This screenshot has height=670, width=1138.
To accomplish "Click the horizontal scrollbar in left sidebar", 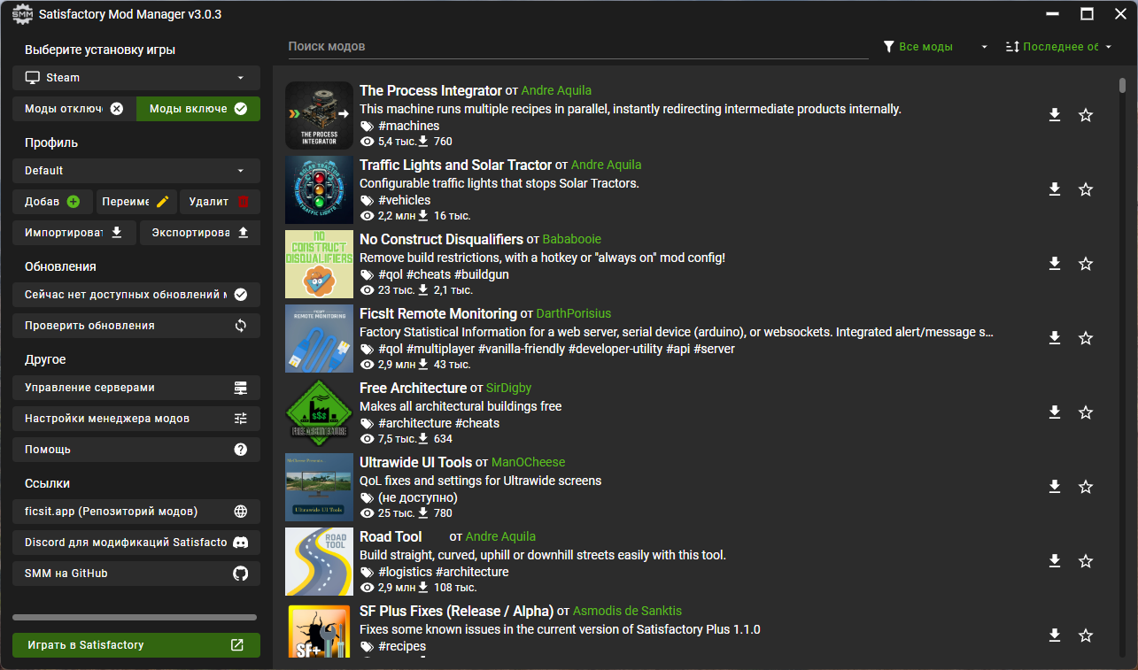I will pyautogui.click(x=135, y=617).
